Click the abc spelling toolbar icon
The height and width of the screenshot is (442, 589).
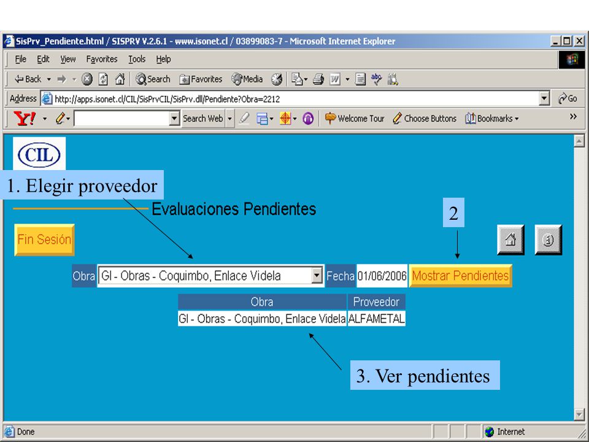coord(376,79)
